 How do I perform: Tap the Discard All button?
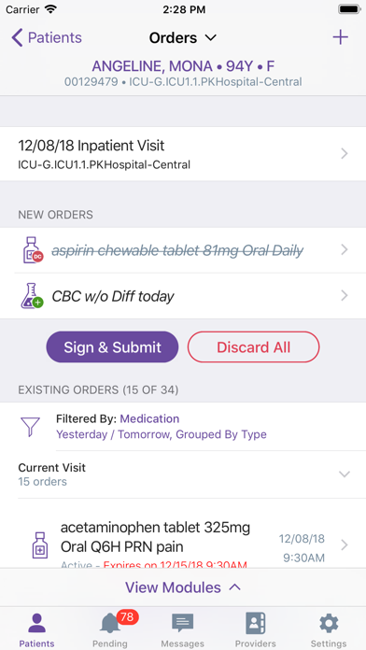tap(254, 347)
